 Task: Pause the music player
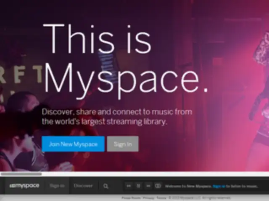138,186
